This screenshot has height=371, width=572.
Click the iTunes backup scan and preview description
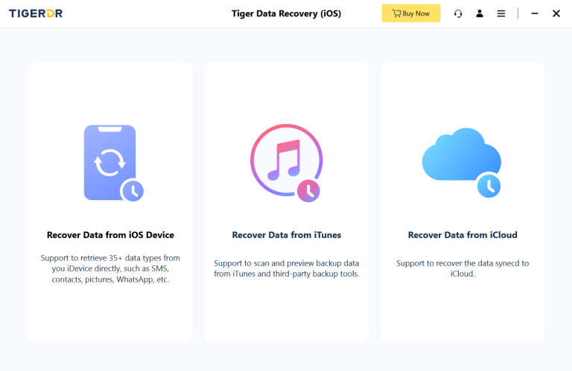tap(287, 268)
